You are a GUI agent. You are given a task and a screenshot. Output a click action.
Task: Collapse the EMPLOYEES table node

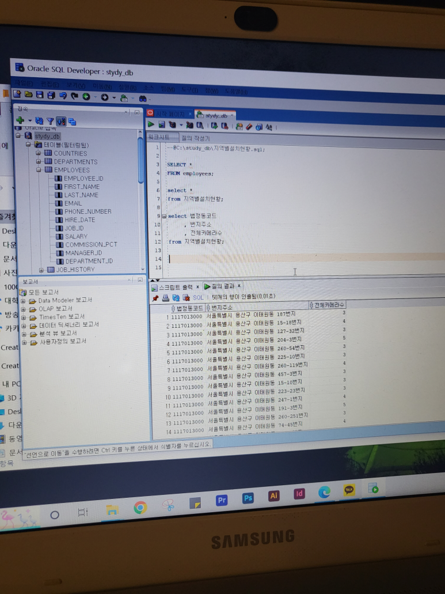tap(39, 170)
